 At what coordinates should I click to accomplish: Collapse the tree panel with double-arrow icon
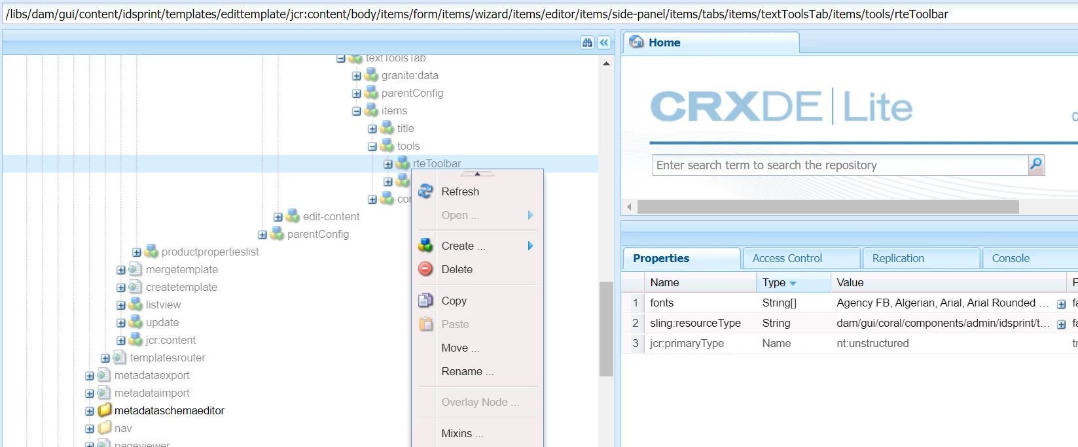tap(604, 42)
